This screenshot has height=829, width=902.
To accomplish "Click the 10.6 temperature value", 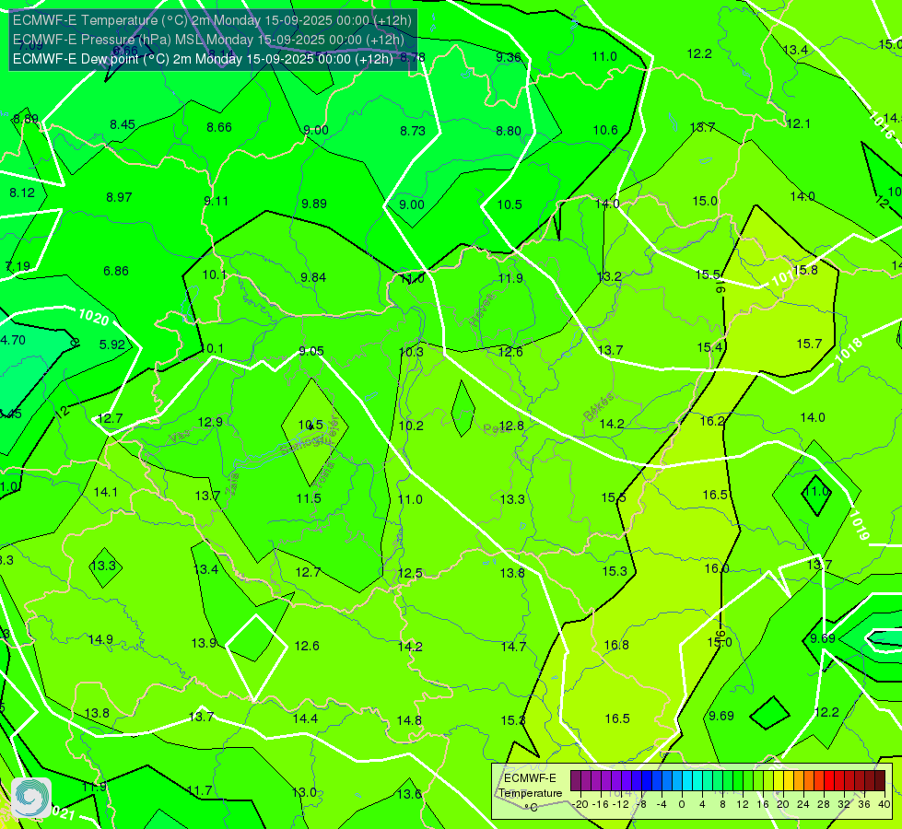I will [x=605, y=130].
